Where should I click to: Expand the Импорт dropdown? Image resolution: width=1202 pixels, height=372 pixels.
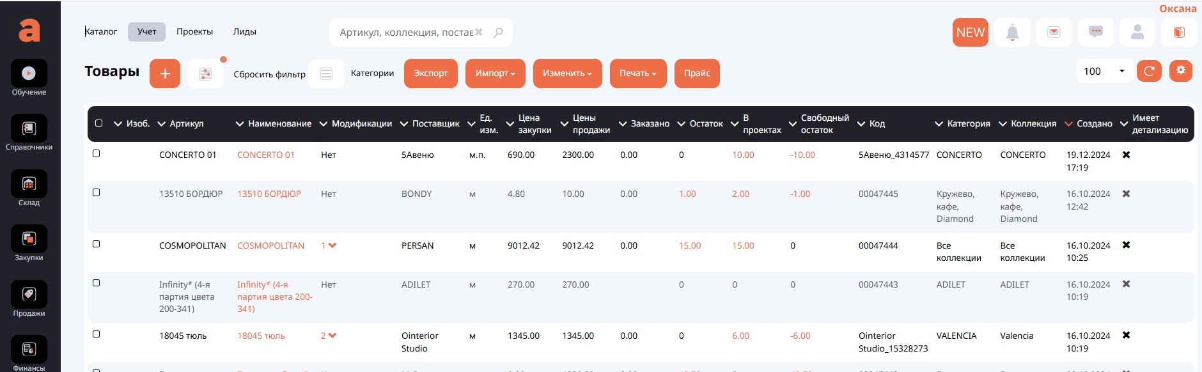pyautogui.click(x=495, y=74)
